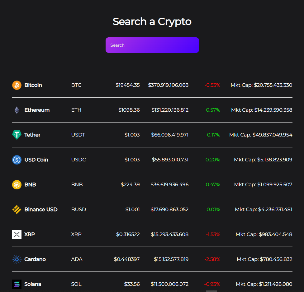The image size is (304, 292).
Task: Click the XRP black logo icon
Action: tap(17, 234)
